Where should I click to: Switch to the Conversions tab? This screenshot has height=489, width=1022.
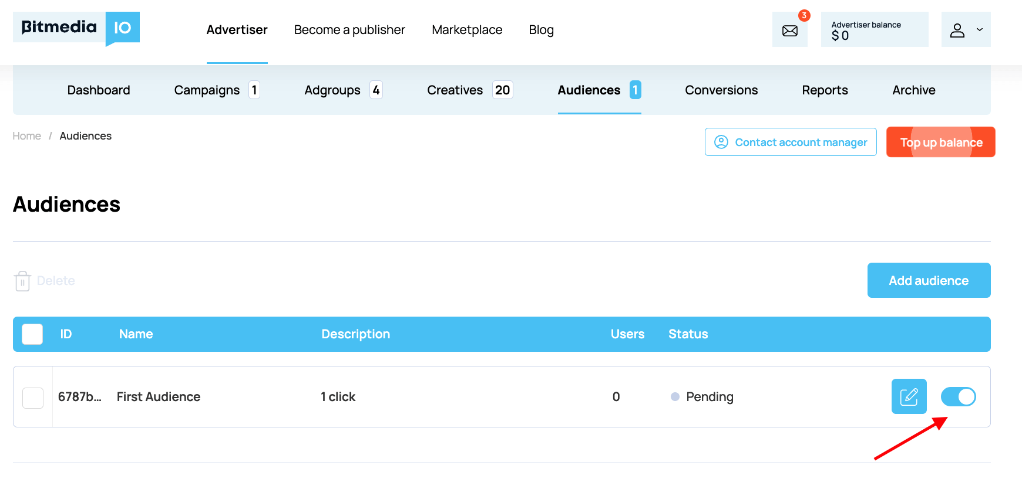click(721, 90)
